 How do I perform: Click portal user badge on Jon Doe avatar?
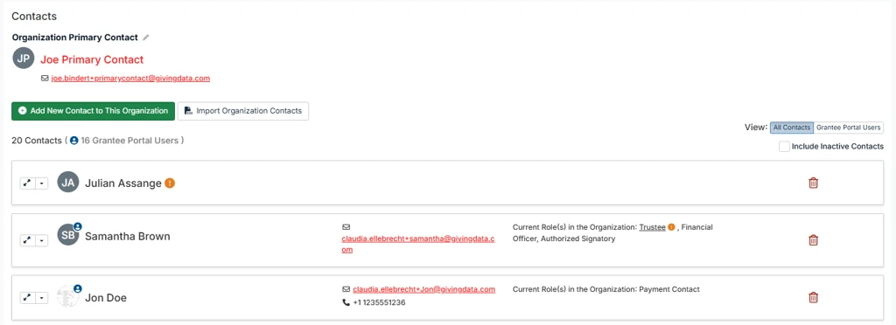(x=78, y=288)
